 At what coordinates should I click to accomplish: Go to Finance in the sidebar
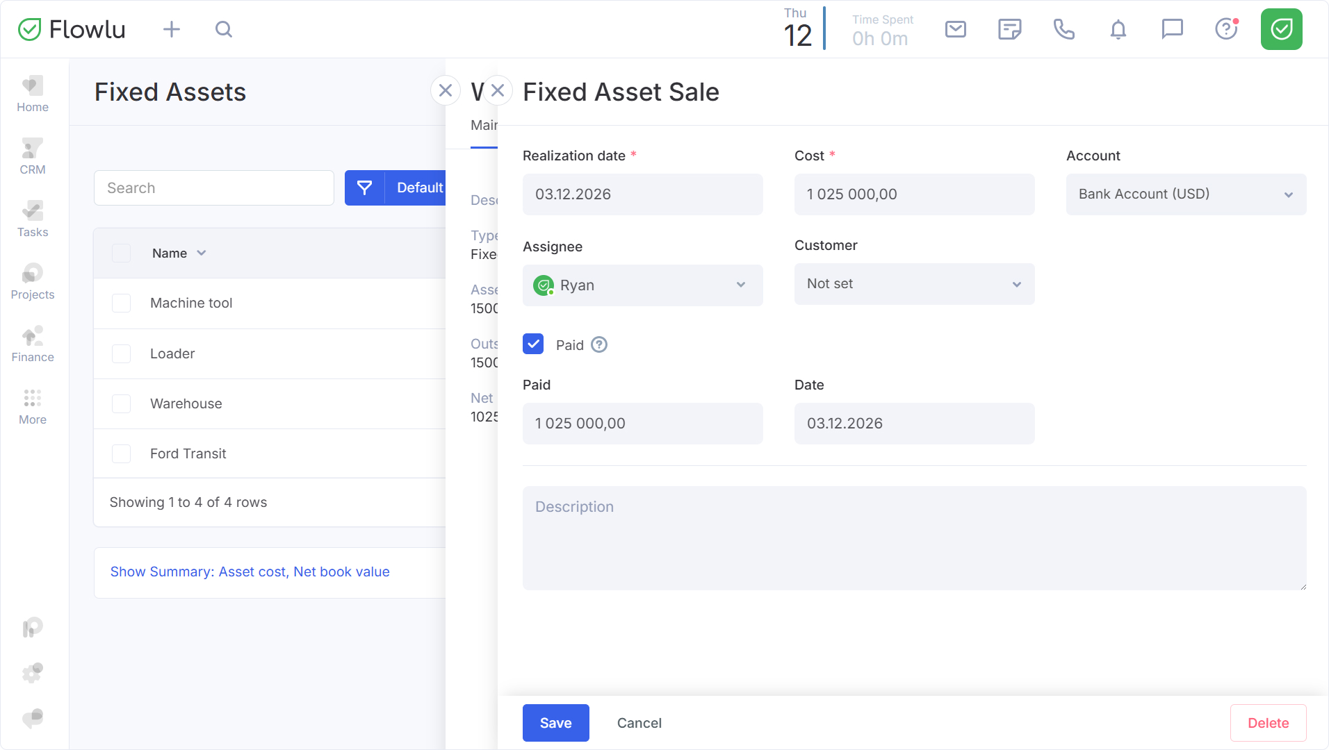tap(33, 344)
